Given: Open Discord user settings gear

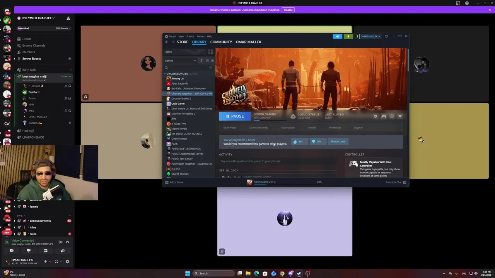Looking at the screenshot, I should 67,261.
